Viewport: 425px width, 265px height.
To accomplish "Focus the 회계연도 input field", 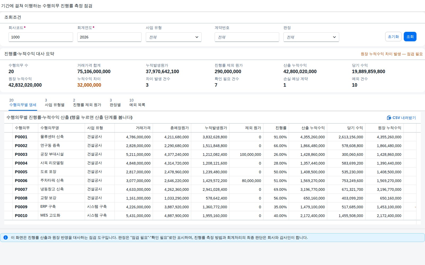I will click(x=109, y=37).
